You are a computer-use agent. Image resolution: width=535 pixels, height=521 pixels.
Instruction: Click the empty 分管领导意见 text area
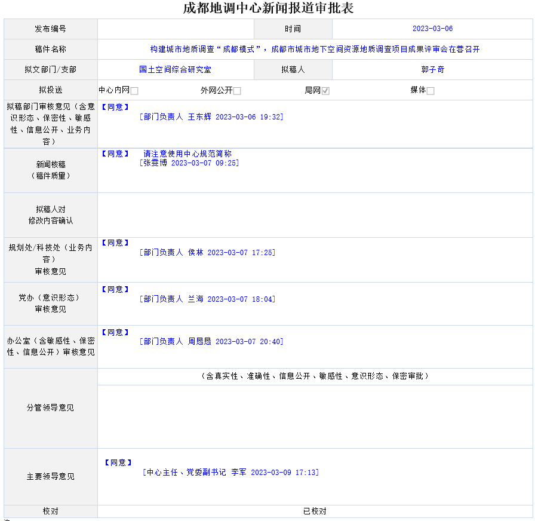pos(315,416)
